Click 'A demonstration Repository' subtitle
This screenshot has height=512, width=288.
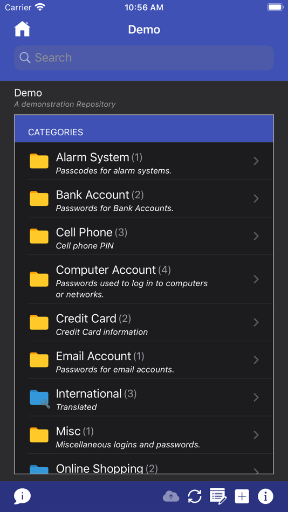click(65, 105)
